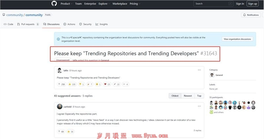Open lafin username link on the post
This screenshot has width=264, height=139.
(x=66, y=70)
